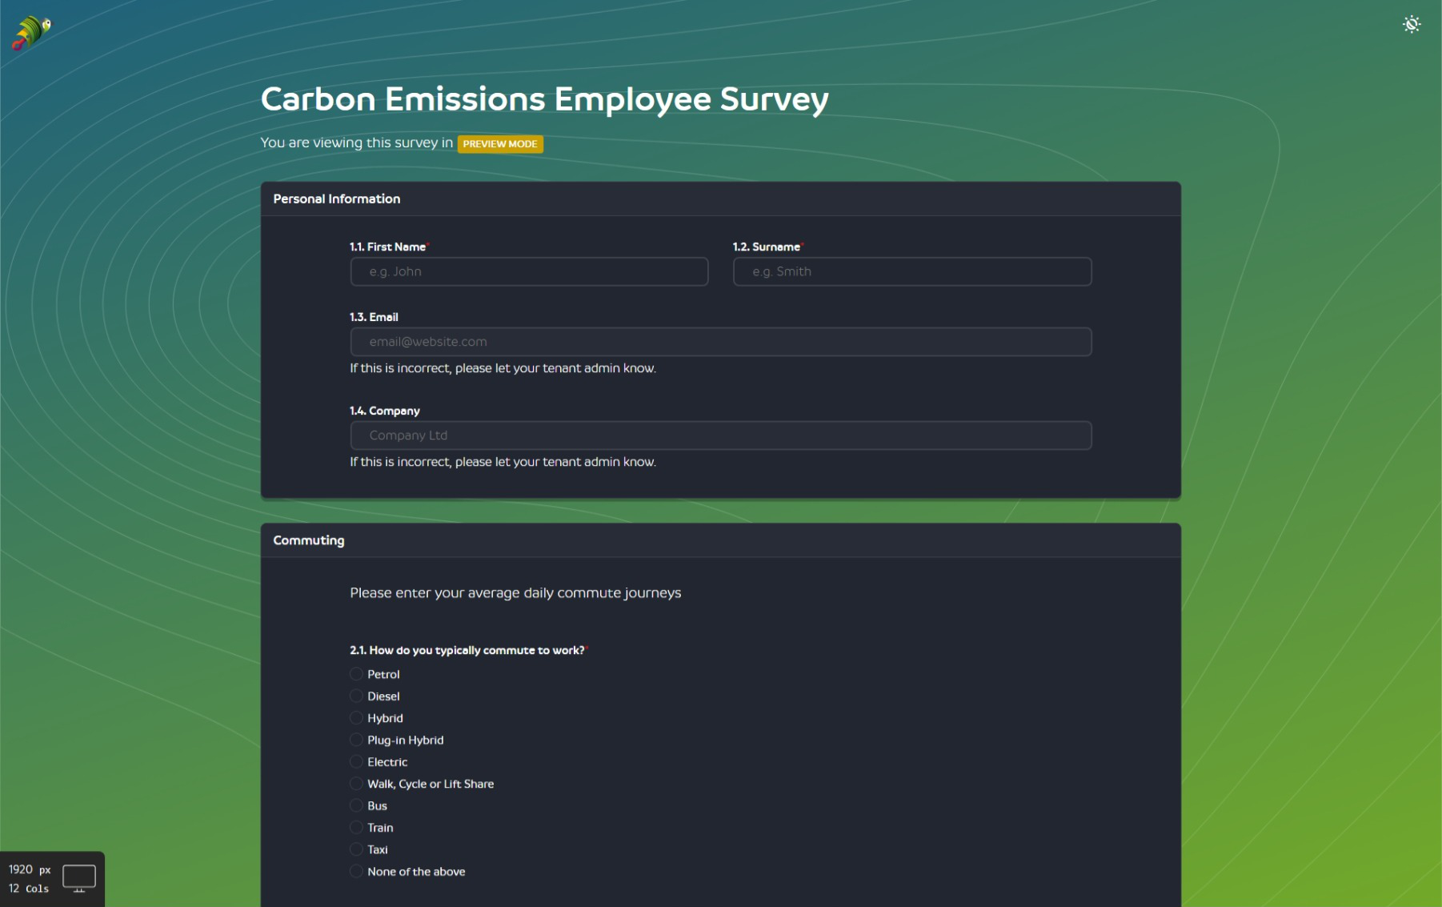Focus the Surname text field
This screenshot has height=907, width=1442.
point(912,271)
